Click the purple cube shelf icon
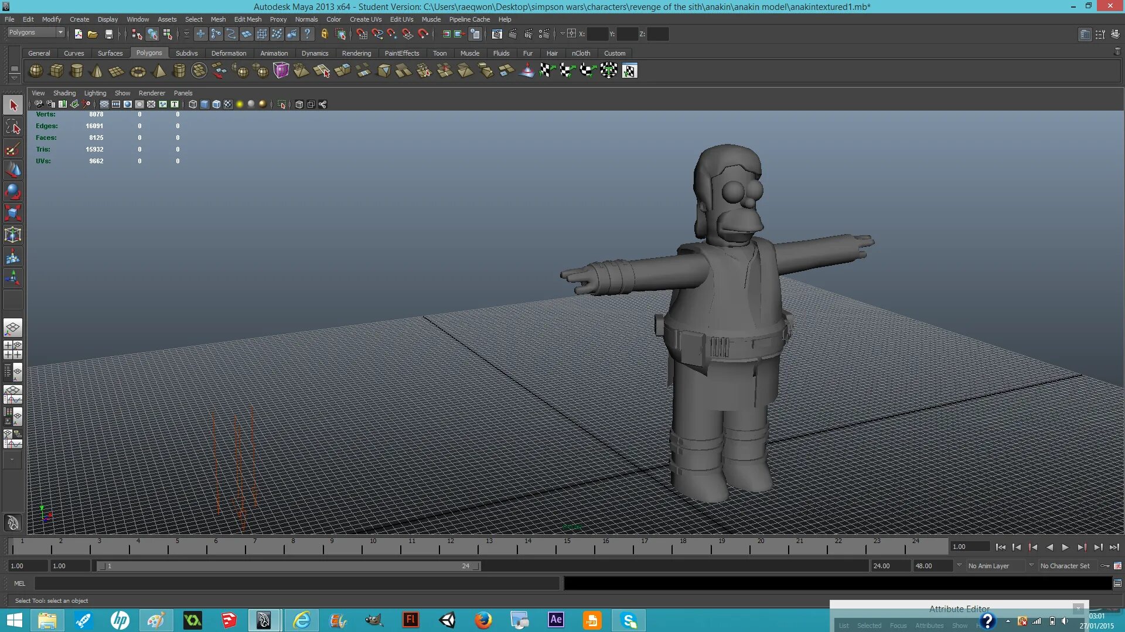This screenshot has height=632, width=1125. click(281, 71)
